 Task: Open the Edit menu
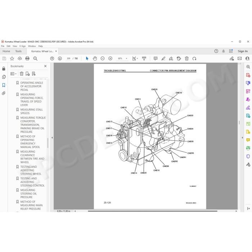[8, 46]
